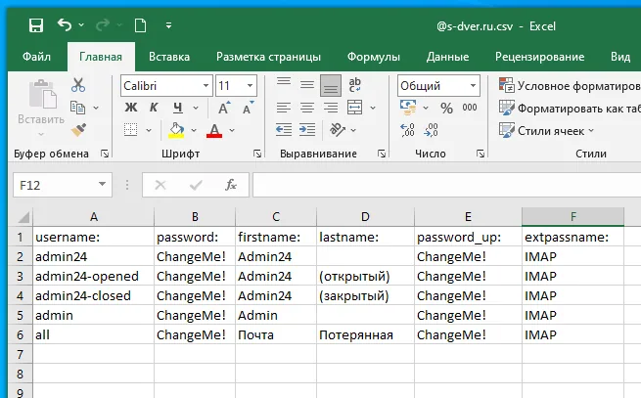Toggle Bold (Ж) formatting

coord(131,108)
